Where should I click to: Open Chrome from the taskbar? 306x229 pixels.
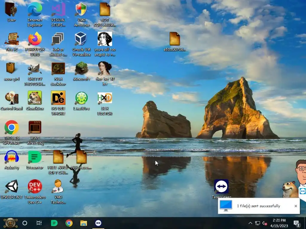69,223
